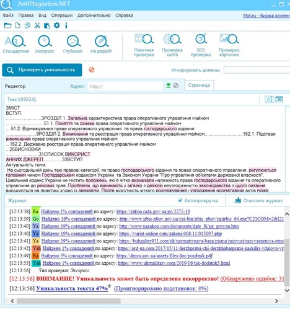Switch to the Страница tab
290x310 pixels.
[x=199, y=85]
